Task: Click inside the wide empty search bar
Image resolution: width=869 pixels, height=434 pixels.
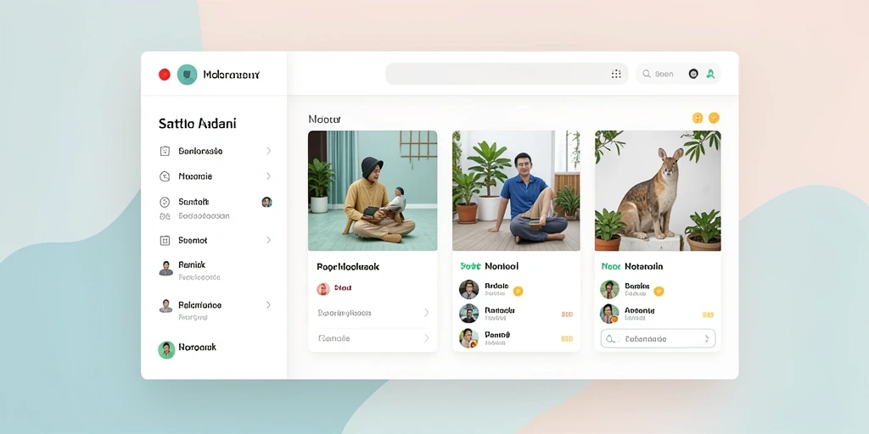Action: click(507, 74)
